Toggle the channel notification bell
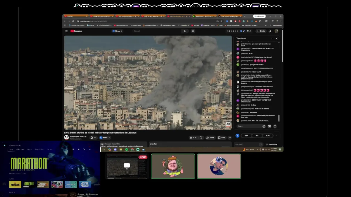Image resolution: width=351 pixels, height=197 pixels. (92, 138)
